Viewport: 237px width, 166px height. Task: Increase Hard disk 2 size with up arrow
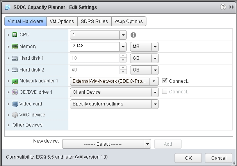pos(123,68)
